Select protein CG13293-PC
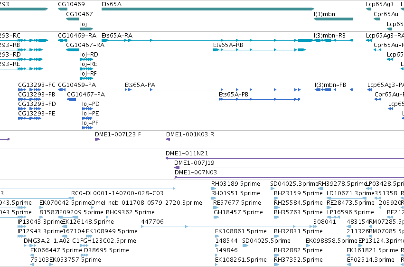This screenshot has width=404, height=267. [37, 85]
